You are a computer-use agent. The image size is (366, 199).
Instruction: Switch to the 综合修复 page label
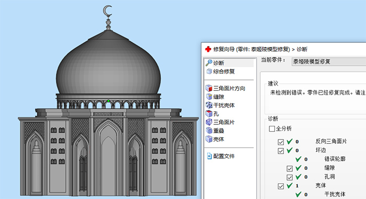(x=224, y=72)
